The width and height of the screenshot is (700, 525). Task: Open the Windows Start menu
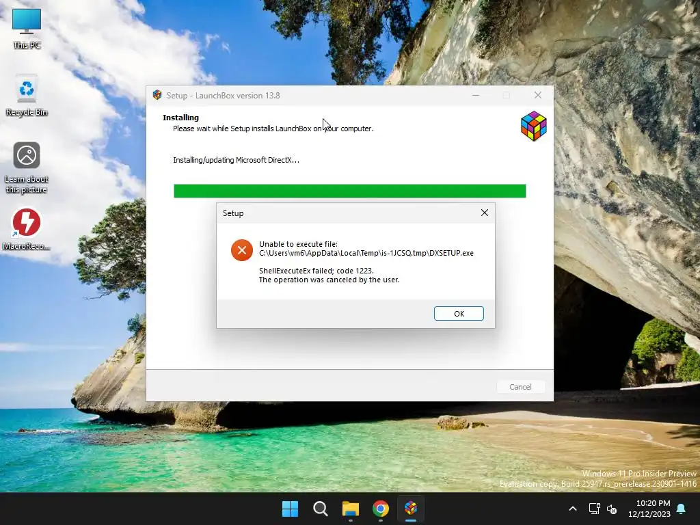[x=290, y=508]
